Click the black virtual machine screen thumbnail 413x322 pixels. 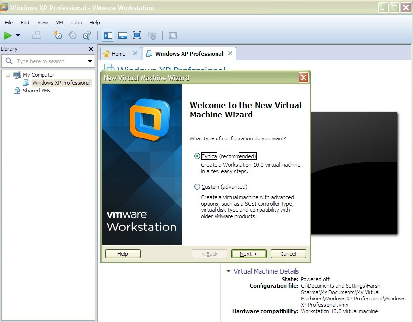pos(354,173)
